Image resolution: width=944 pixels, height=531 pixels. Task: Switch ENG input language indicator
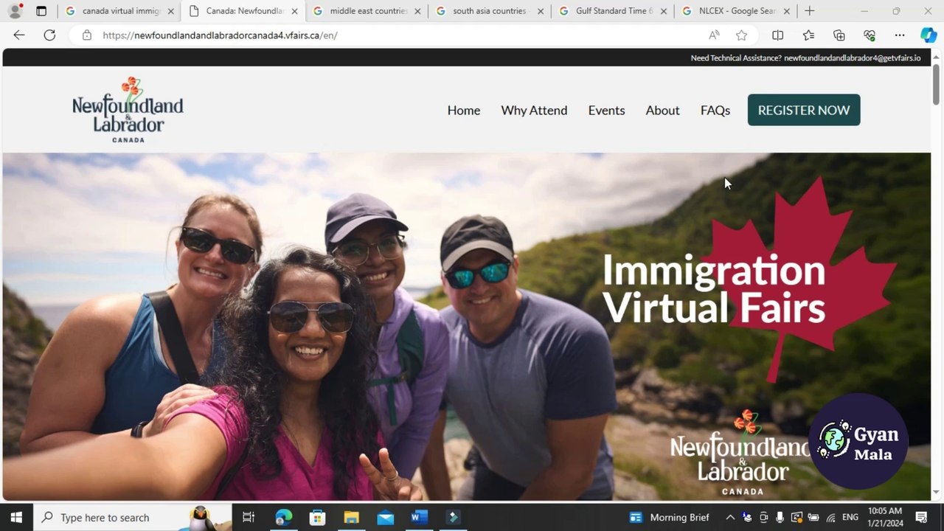pyautogui.click(x=850, y=517)
